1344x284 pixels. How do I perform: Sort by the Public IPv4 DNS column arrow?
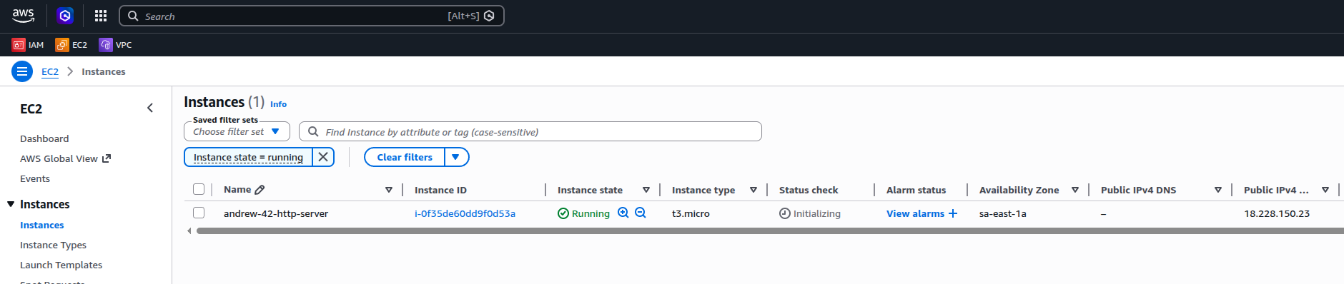click(x=1218, y=190)
